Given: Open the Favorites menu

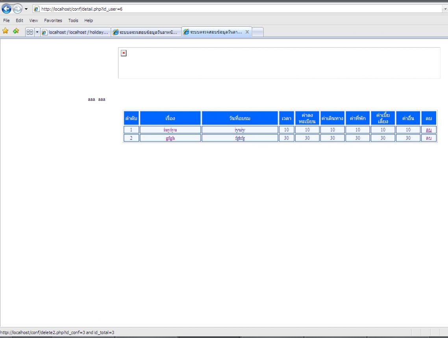Looking at the screenshot, I should click(x=53, y=20).
